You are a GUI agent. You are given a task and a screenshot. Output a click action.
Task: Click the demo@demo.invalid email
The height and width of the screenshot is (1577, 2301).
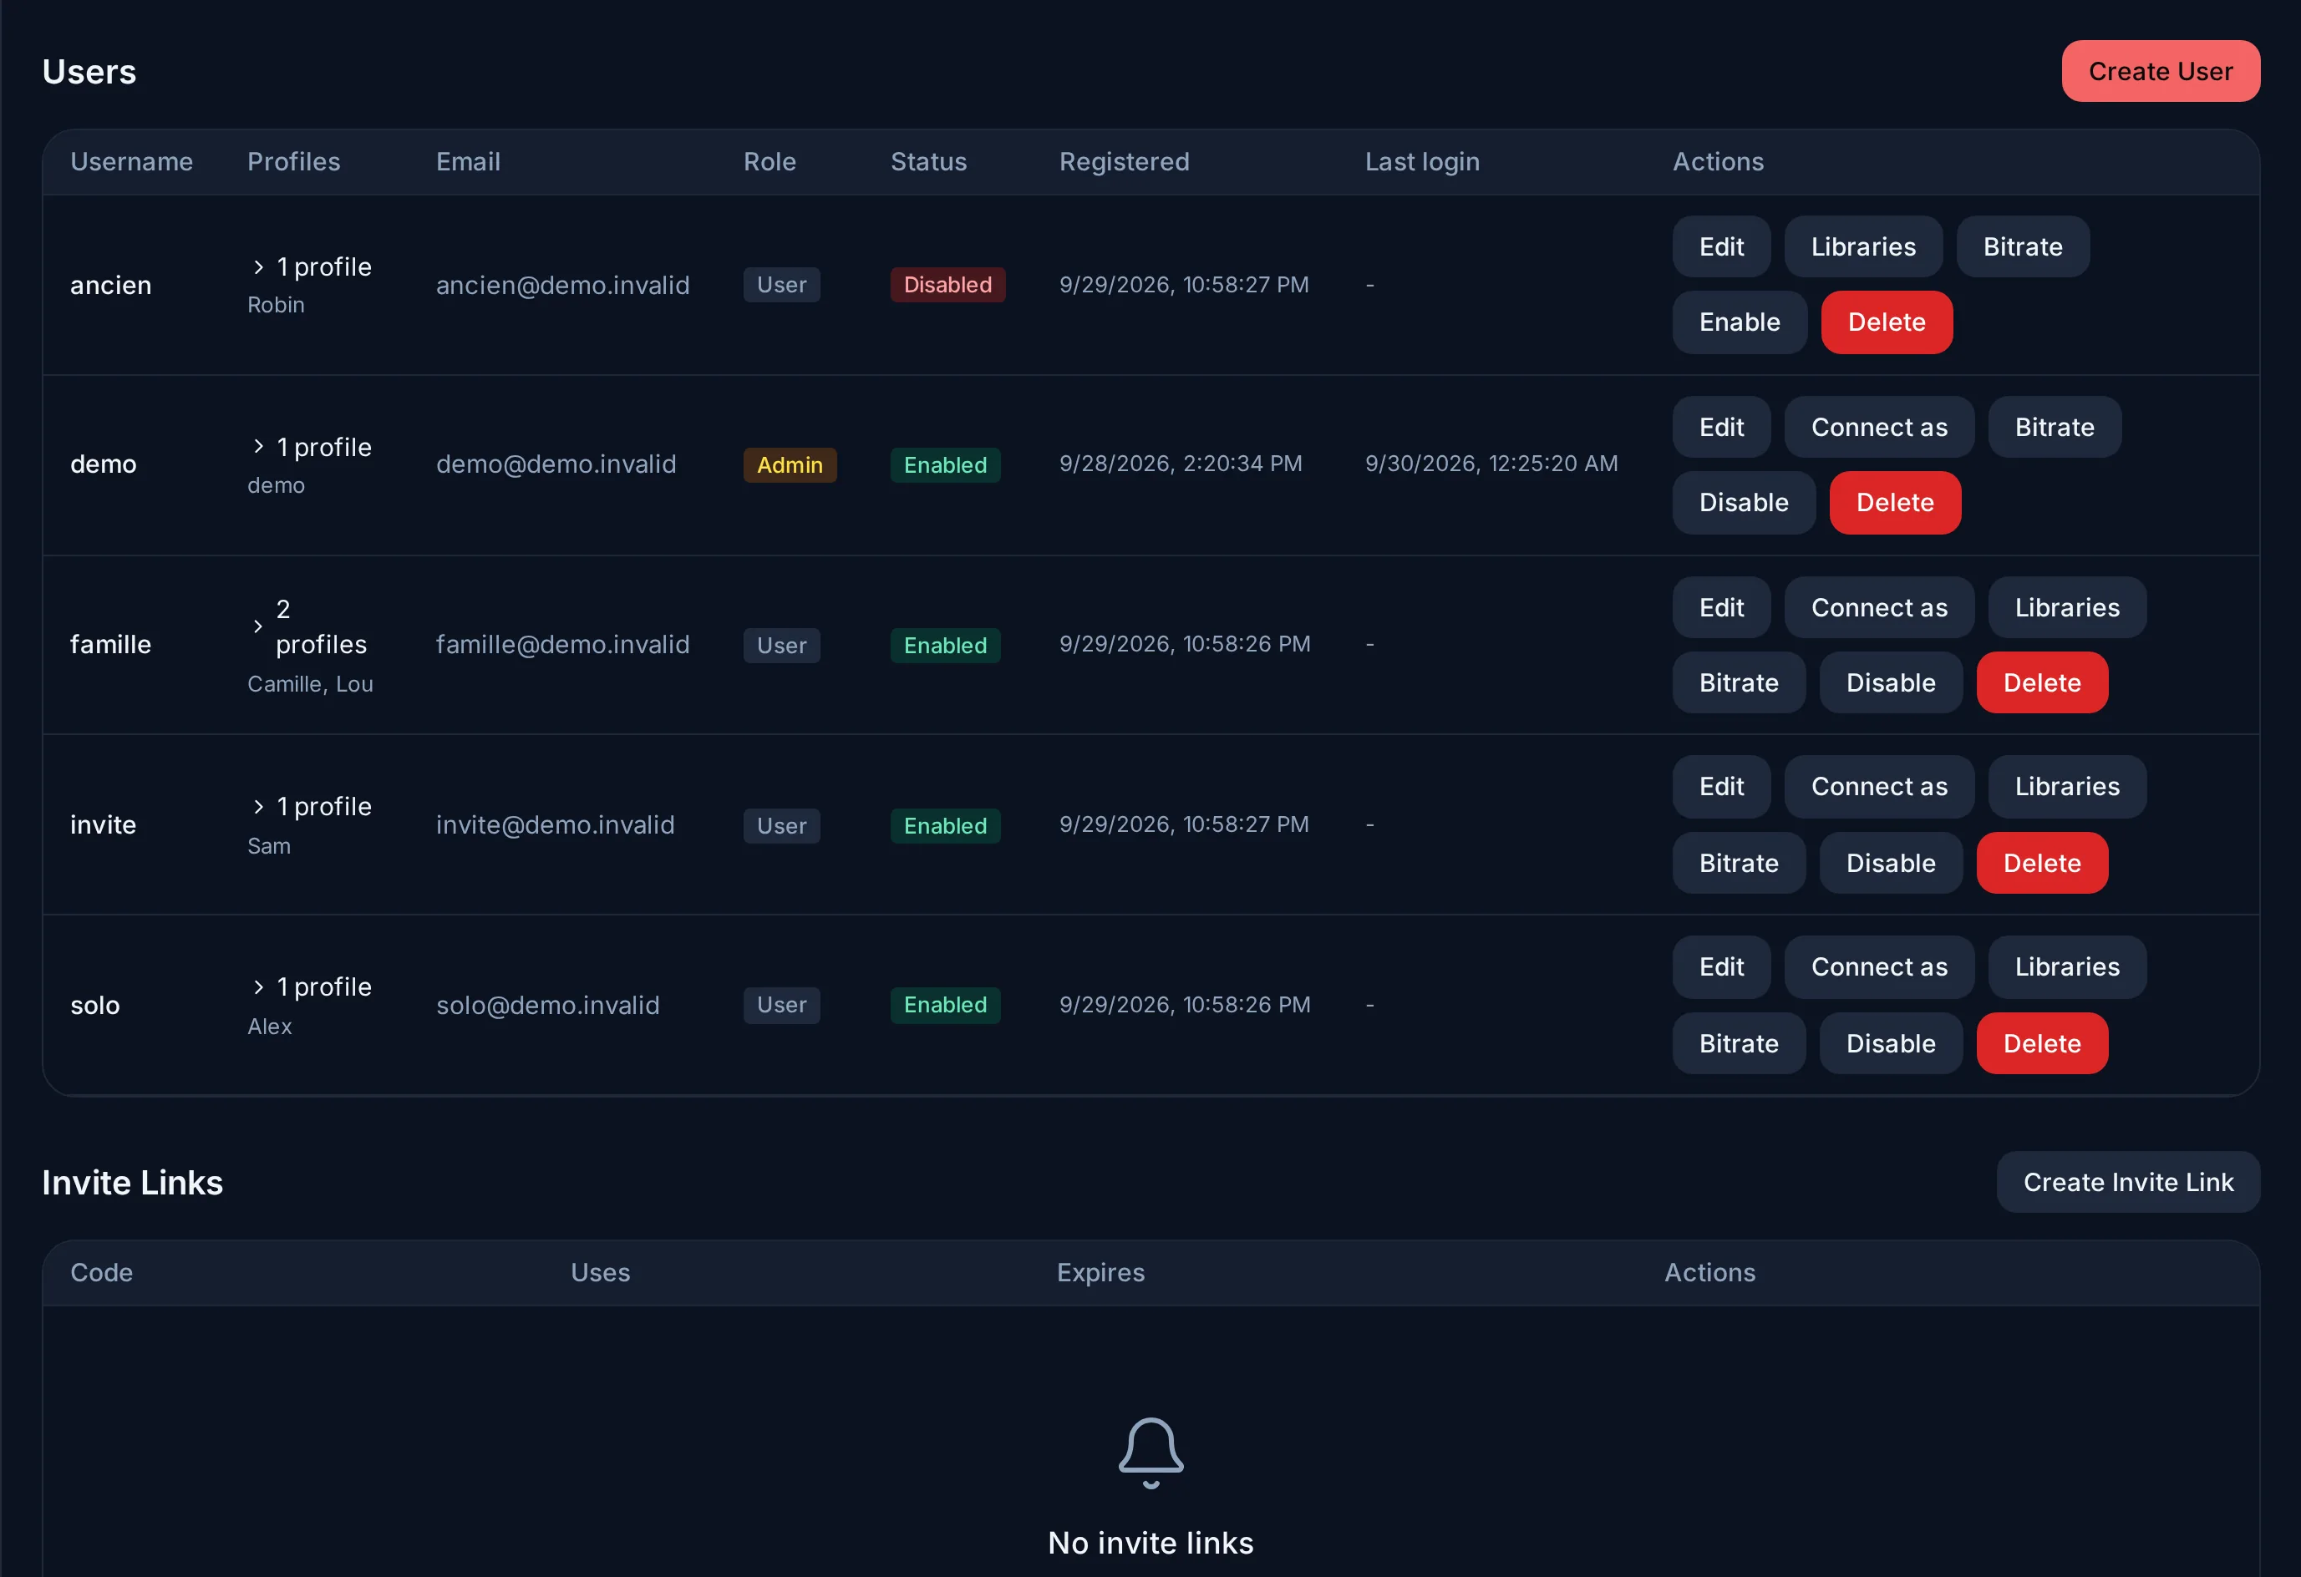[556, 464]
